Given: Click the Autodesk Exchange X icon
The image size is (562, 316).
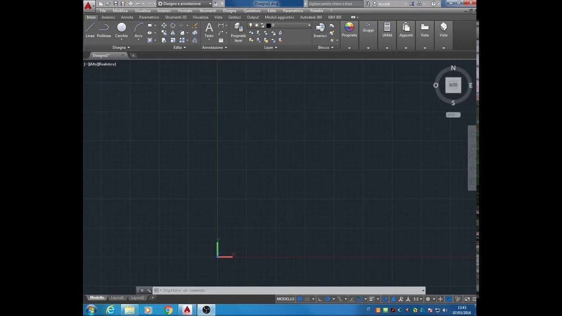Looking at the screenshot, I should click(412, 4).
